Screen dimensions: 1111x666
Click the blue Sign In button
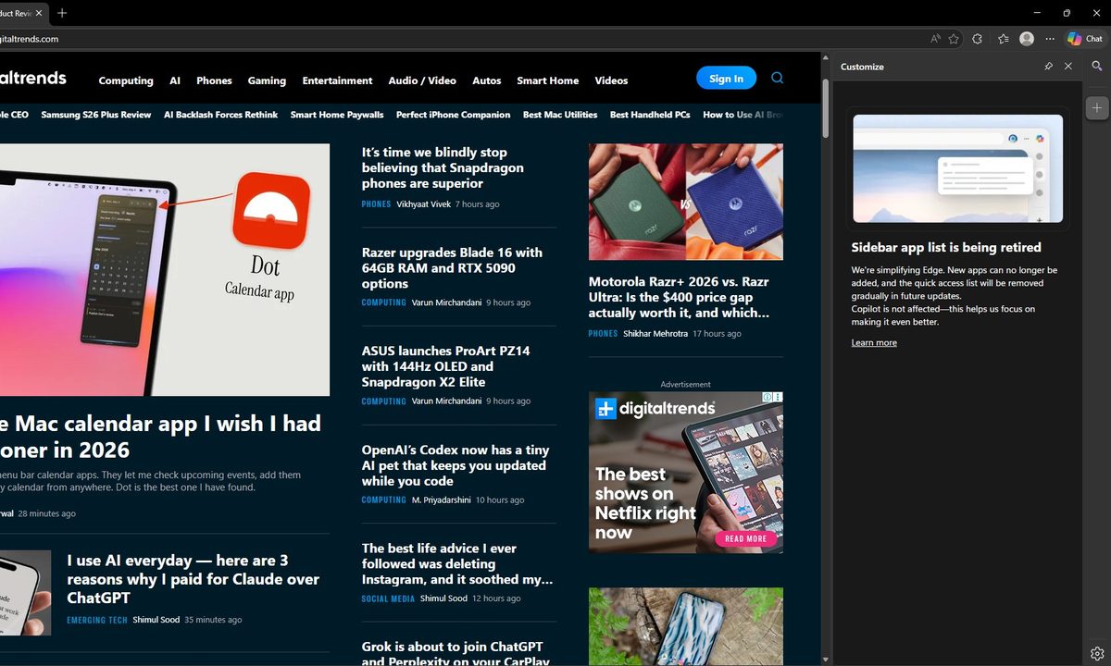(726, 79)
